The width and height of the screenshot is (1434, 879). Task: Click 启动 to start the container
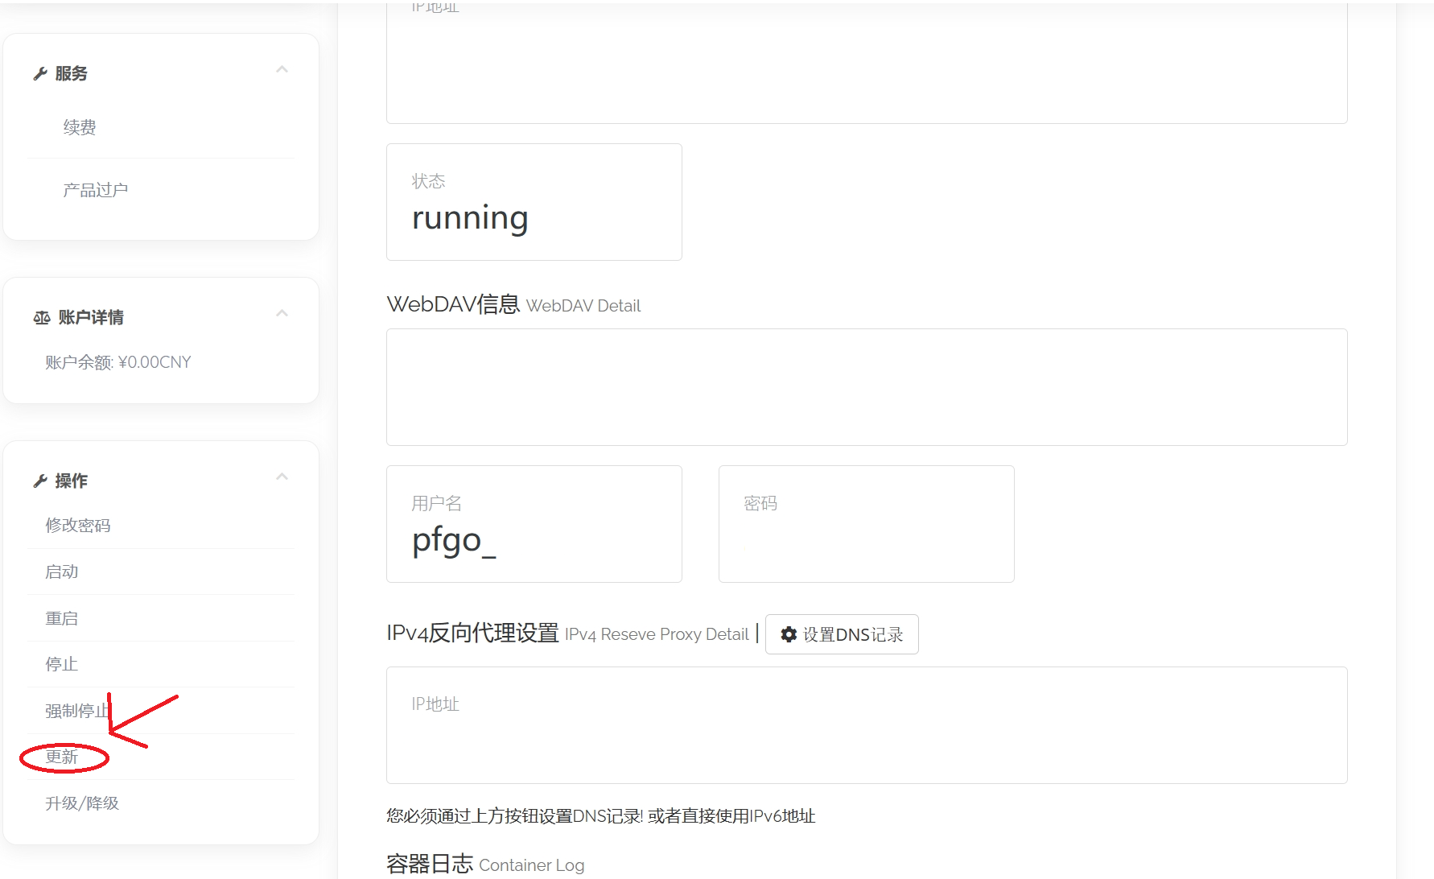click(61, 572)
